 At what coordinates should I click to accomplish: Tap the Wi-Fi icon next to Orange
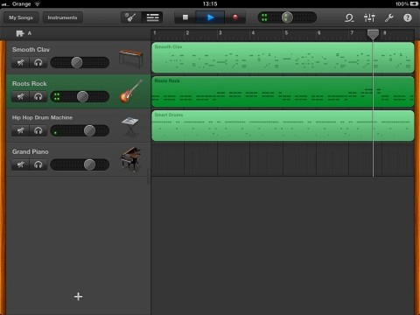[37, 3]
